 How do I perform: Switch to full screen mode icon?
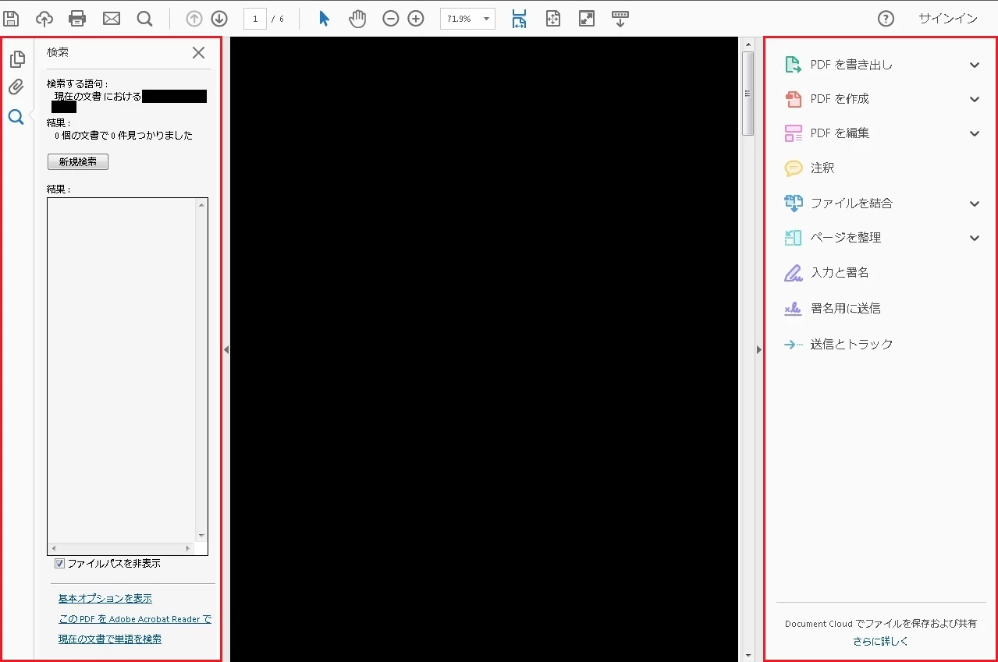point(587,18)
